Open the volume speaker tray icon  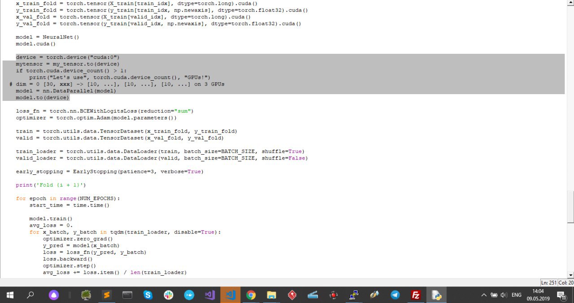(504, 295)
